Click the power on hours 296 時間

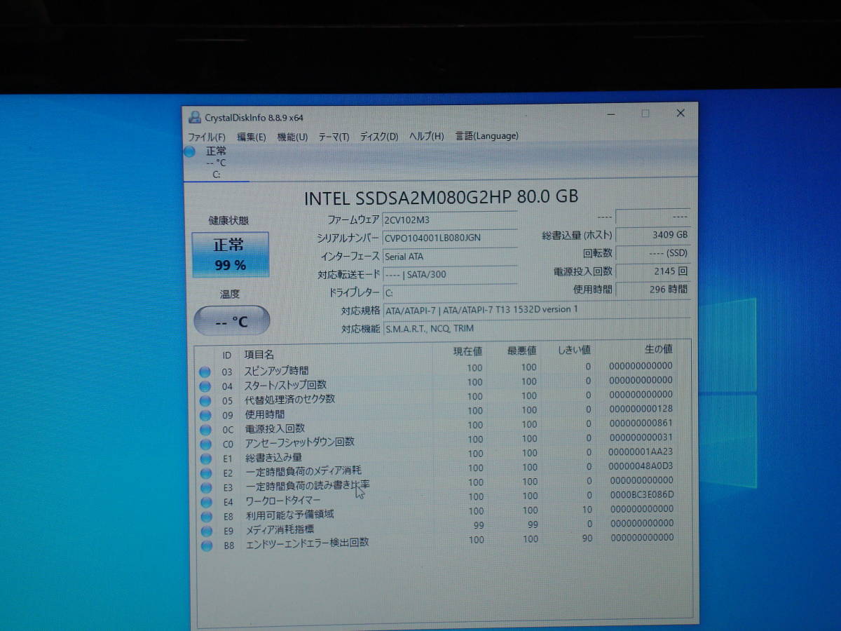click(653, 289)
